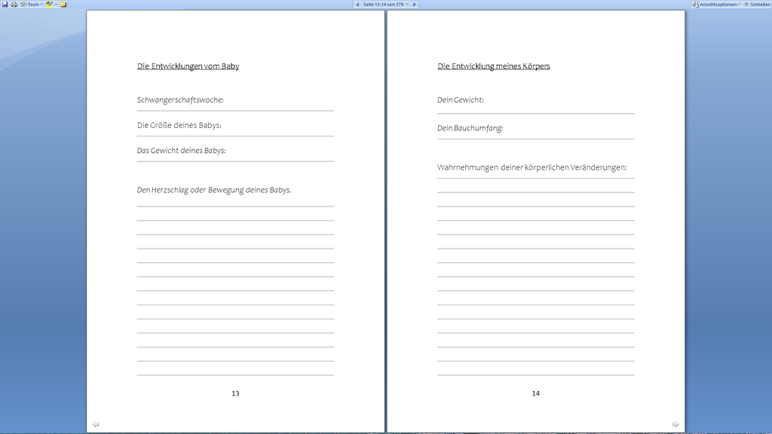The image size is (772, 434).
Task: Click the next page arrow at bottom of page 14
Action: [x=675, y=424]
